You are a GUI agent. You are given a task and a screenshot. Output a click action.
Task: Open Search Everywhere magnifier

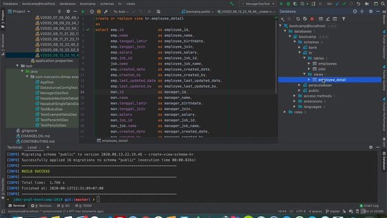(x=383, y=4)
